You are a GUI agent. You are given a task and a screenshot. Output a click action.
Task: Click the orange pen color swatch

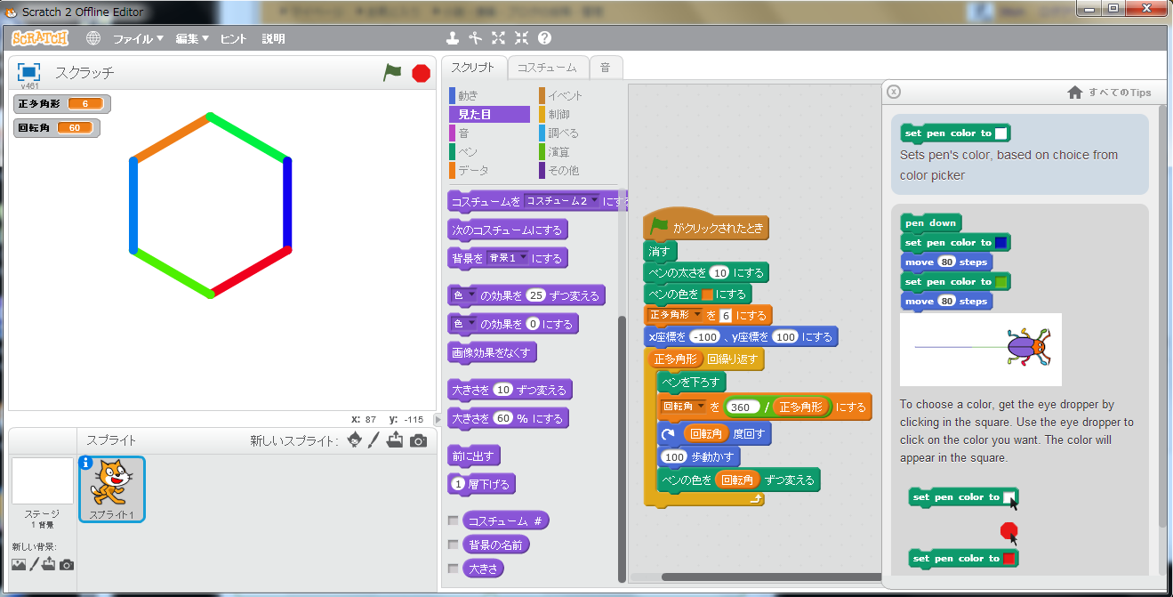tap(707, 294)
